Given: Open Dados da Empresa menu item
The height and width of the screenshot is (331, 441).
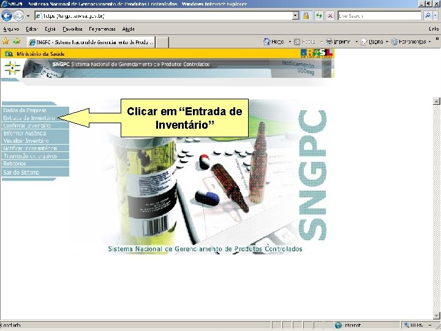Looking at the screenshot, I should coord(35,110).
